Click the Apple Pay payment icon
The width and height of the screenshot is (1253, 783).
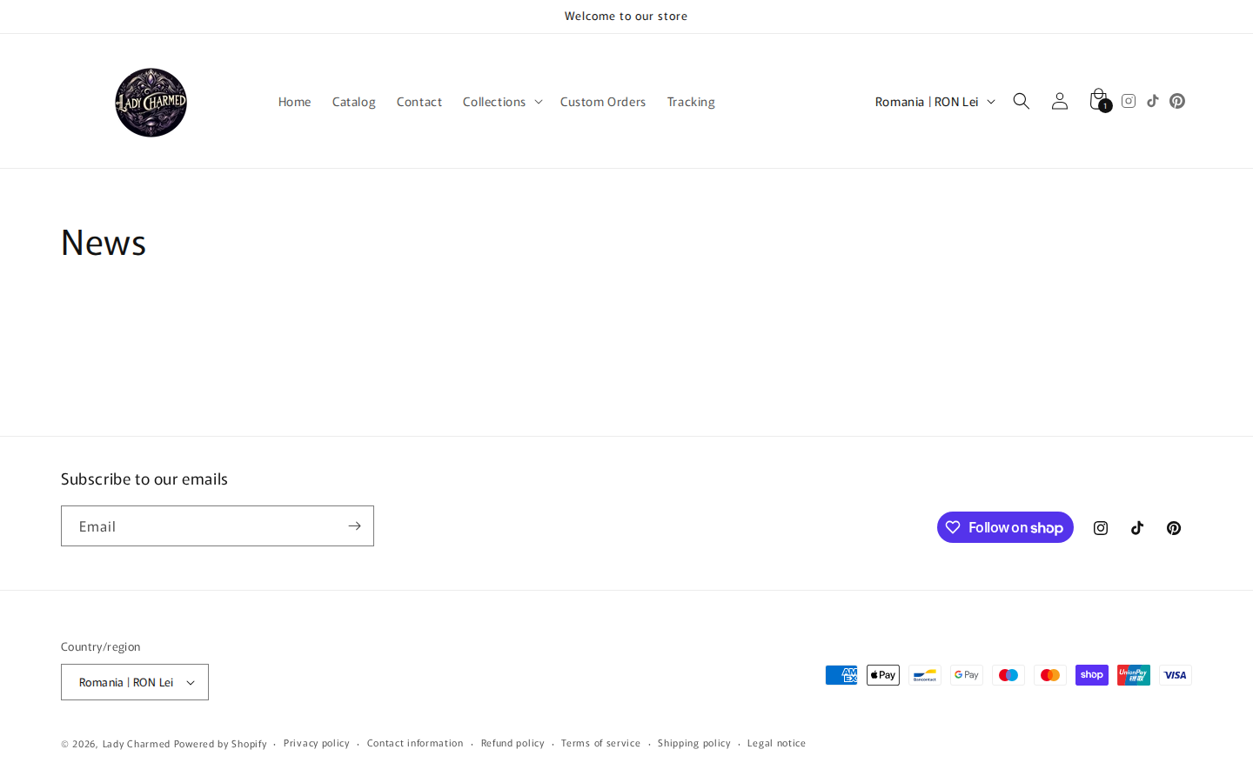pos(883,675)
